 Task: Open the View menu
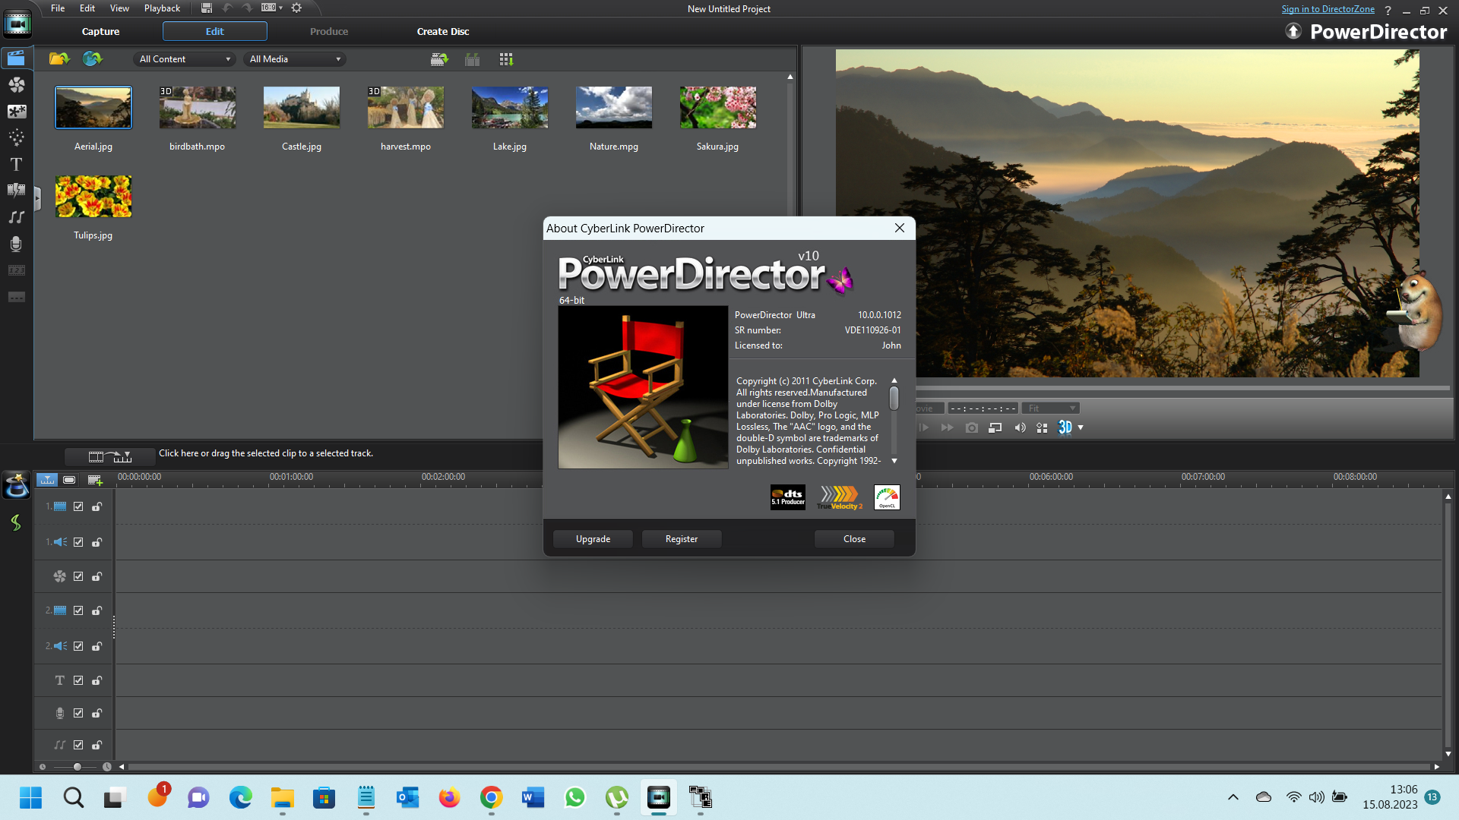coord(119,8)
